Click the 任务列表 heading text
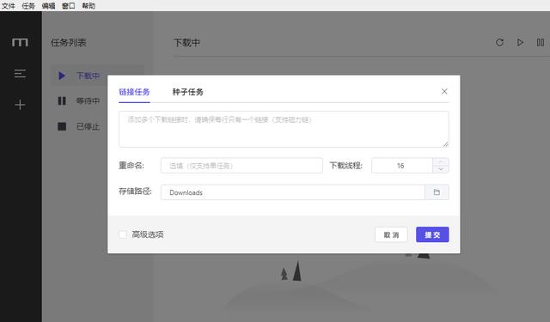 point(69,43)
